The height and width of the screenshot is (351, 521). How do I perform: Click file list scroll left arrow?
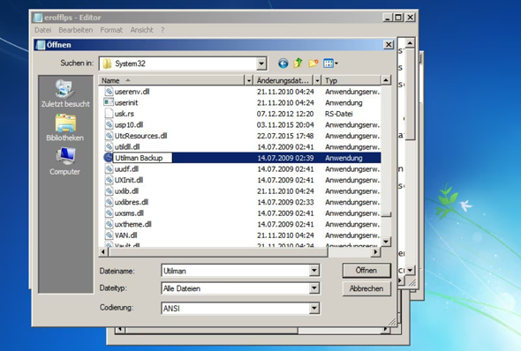[103, 252]
